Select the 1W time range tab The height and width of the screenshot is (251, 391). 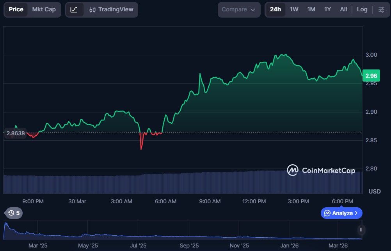[294, 9]
